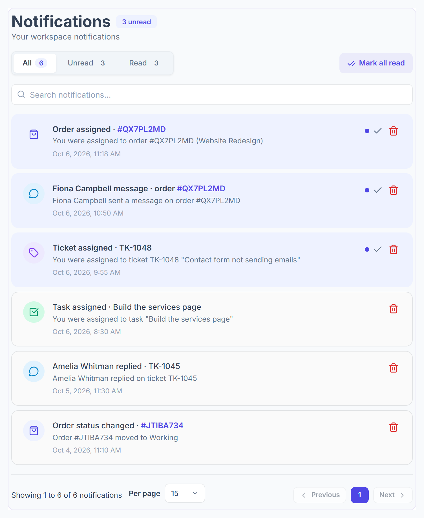The height and width of the screenshot is (518, 424).
Task: Go to the Previous page
Action: click(x=320, y=495)
